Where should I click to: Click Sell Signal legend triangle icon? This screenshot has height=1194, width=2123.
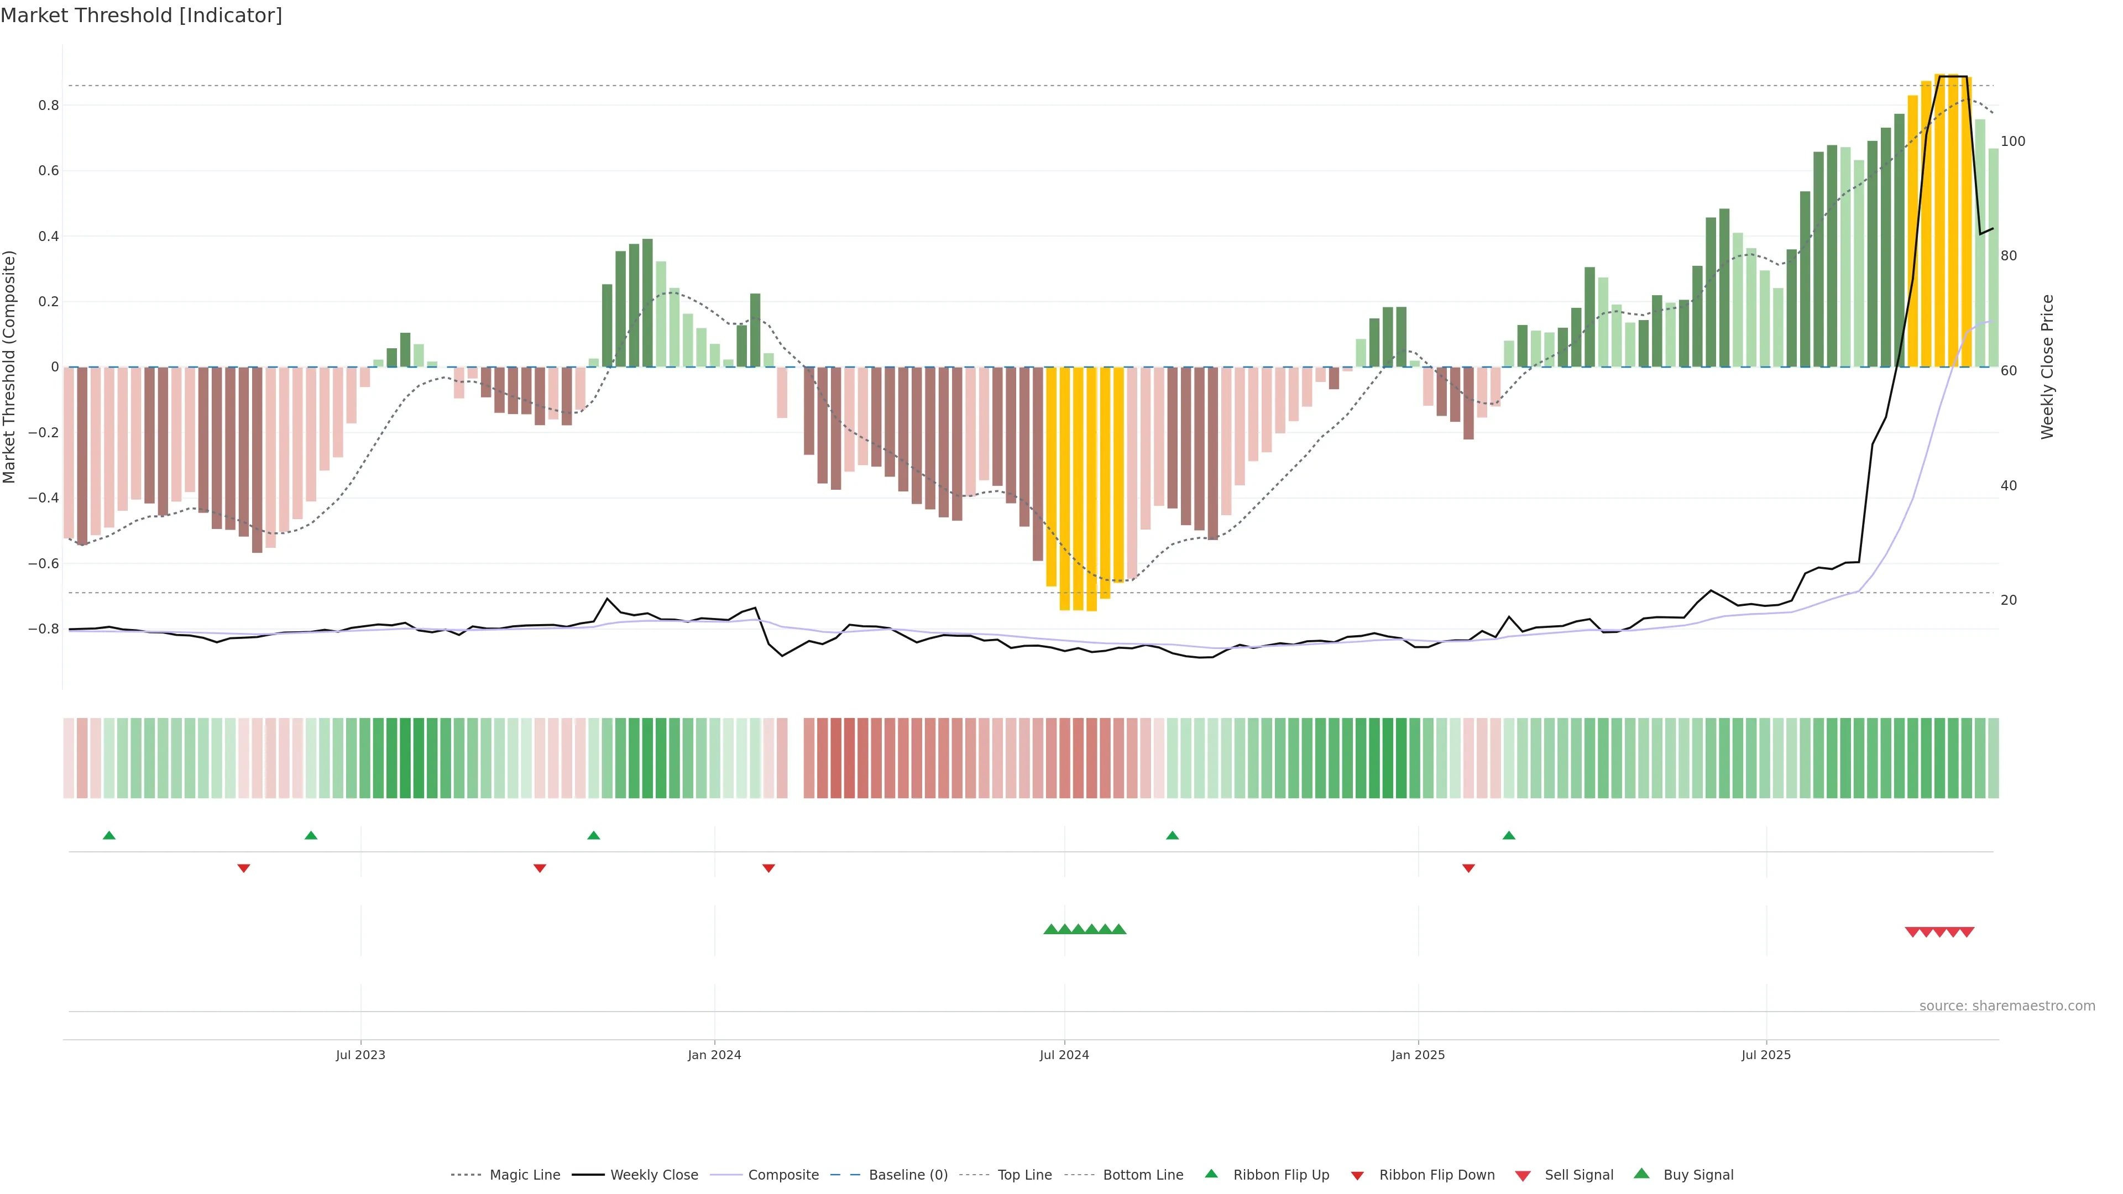coord(1523,1175)
